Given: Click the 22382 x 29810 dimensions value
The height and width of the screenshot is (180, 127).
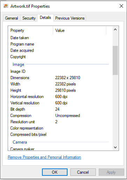Looking at the screenshot, I should tap(68, 78).
